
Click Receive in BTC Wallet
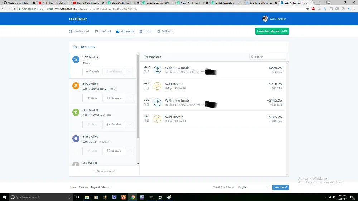[114, 98]
